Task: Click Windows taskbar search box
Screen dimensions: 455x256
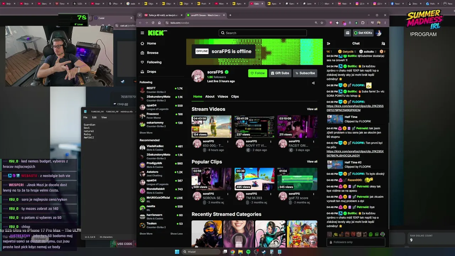Action: pyautogui.click(x=200, y=252)
